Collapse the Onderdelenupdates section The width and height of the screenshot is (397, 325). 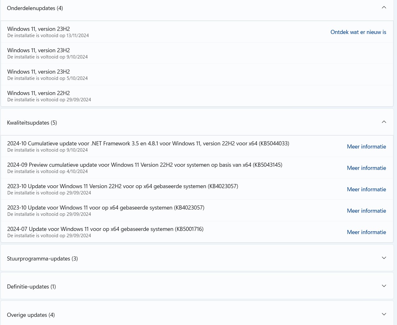coord(384,8)
